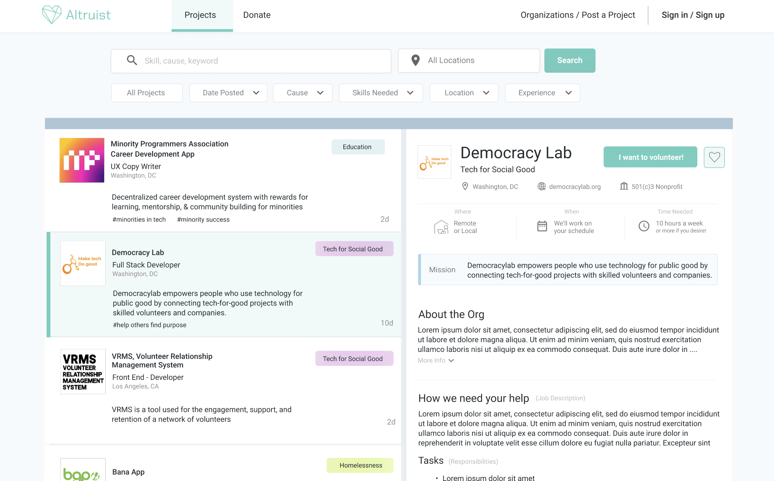This screenshot has width=774, height=481.
Task: Expand the Cause filter dropdown
Action: pos(302,93)
